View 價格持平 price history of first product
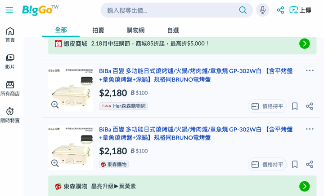Viewport: 324px width, 196px height. [x=267, y=106]
